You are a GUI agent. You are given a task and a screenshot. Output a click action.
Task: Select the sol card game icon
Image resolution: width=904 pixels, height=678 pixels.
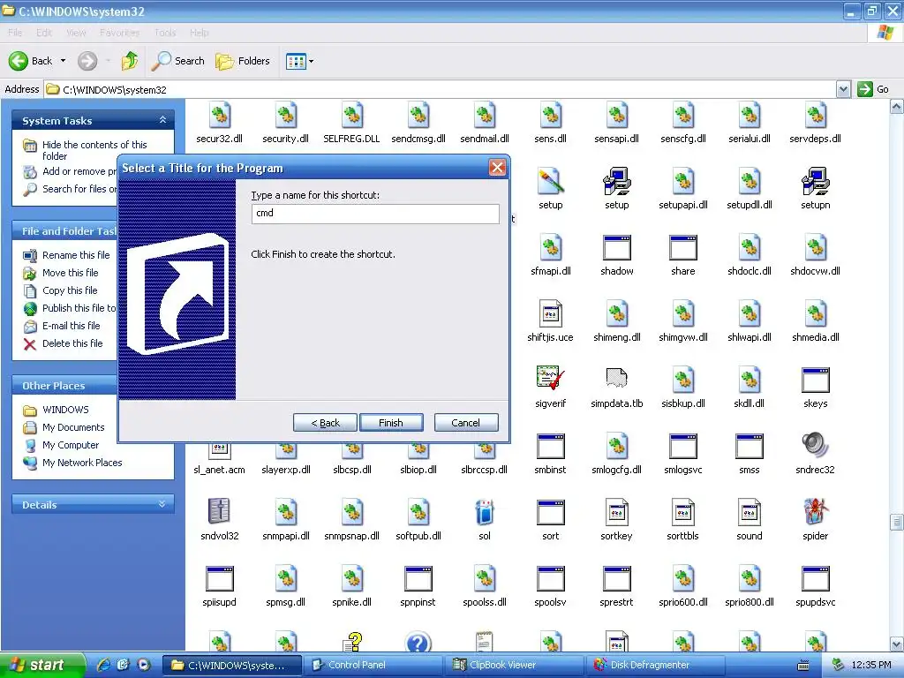pos(485,511)
